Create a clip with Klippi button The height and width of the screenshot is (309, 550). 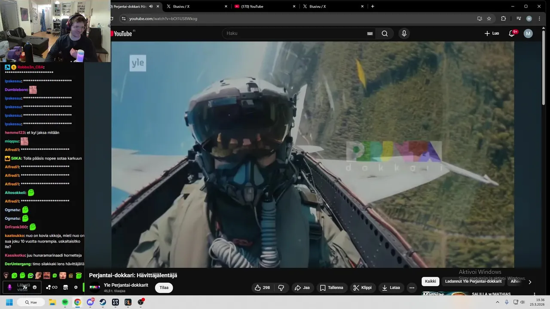click(x=362, y=288)
